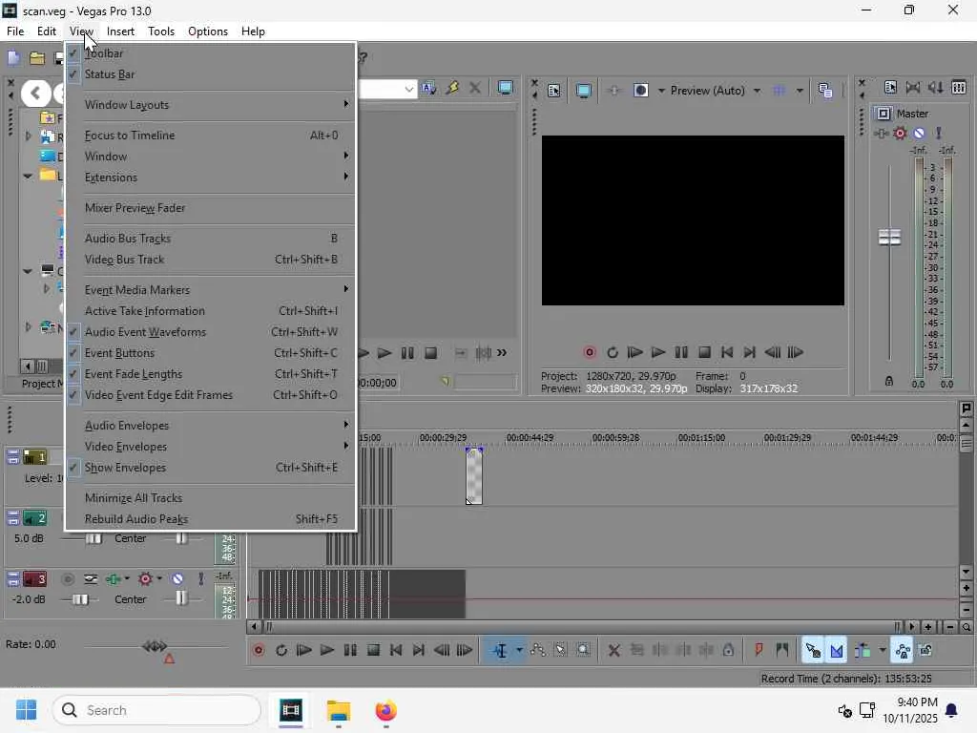
Task: Click Video Preview on External Monitor icon
Action: point(584,91)
